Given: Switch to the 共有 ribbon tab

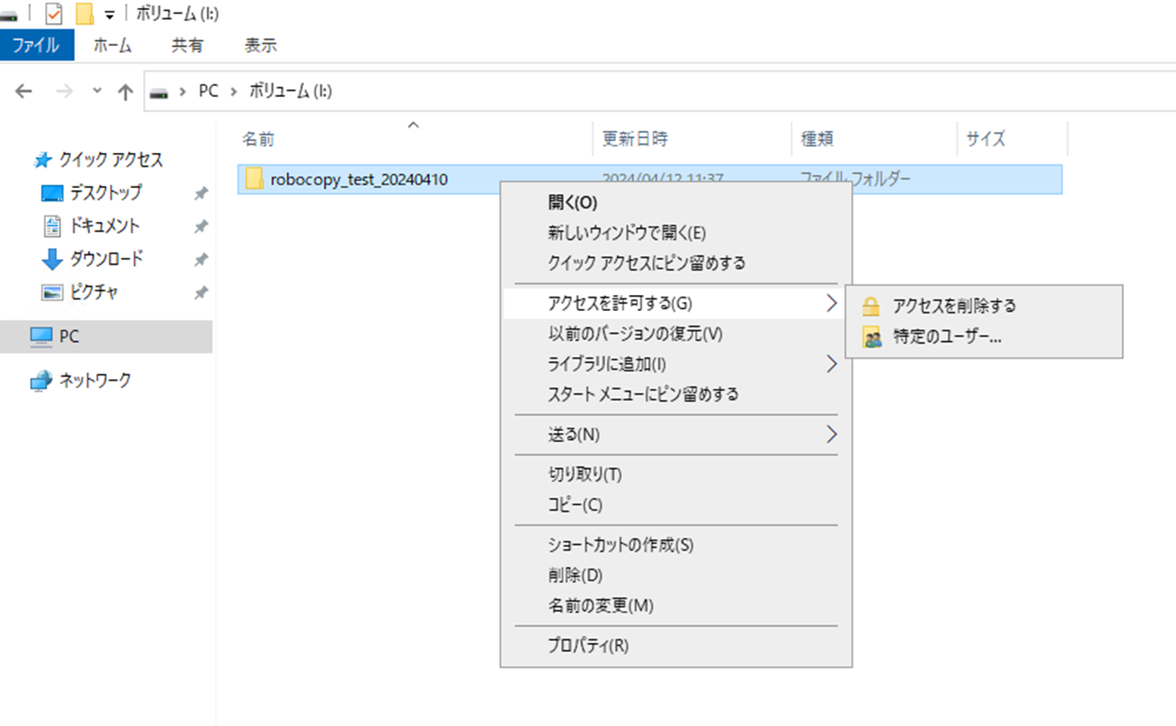Looking at the screenshot, I should 186,45.
